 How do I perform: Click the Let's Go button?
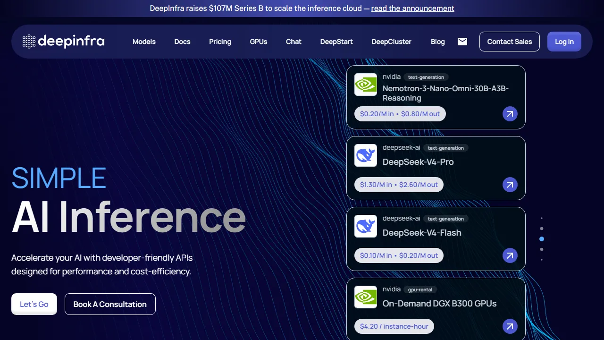34,304
